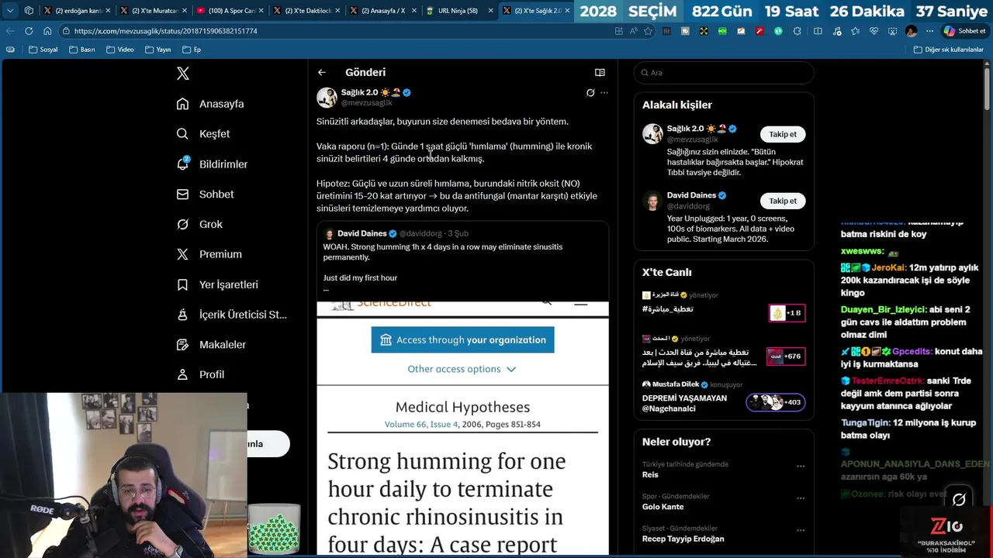
Task: Open Bildirimler in the X sidebar
Action: click(212, 164)
